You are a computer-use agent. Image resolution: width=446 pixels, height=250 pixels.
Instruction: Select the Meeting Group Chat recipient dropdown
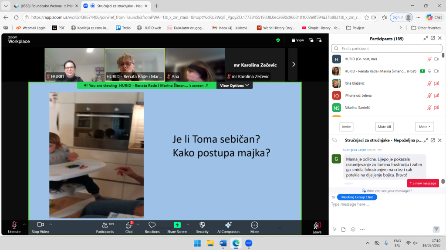point(357,197)
